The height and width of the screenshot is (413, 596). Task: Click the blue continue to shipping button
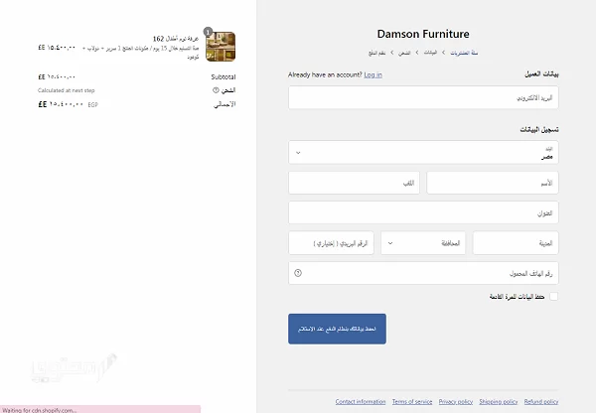[337, 329]
